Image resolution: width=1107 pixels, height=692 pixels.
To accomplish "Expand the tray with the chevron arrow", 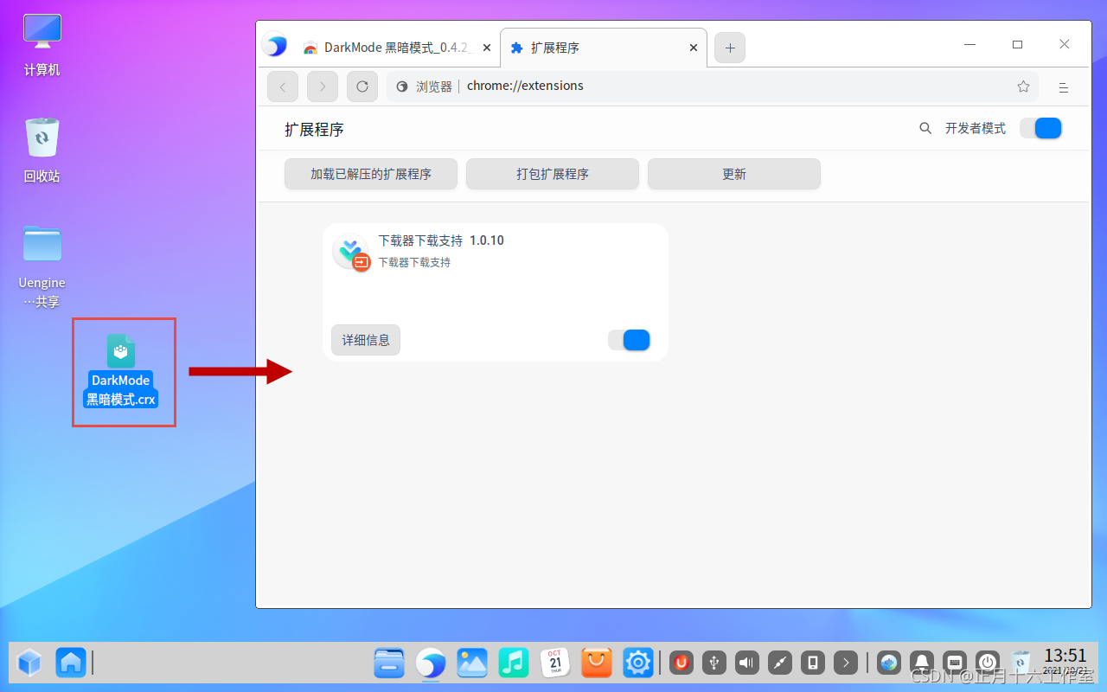I will (846, 663).
